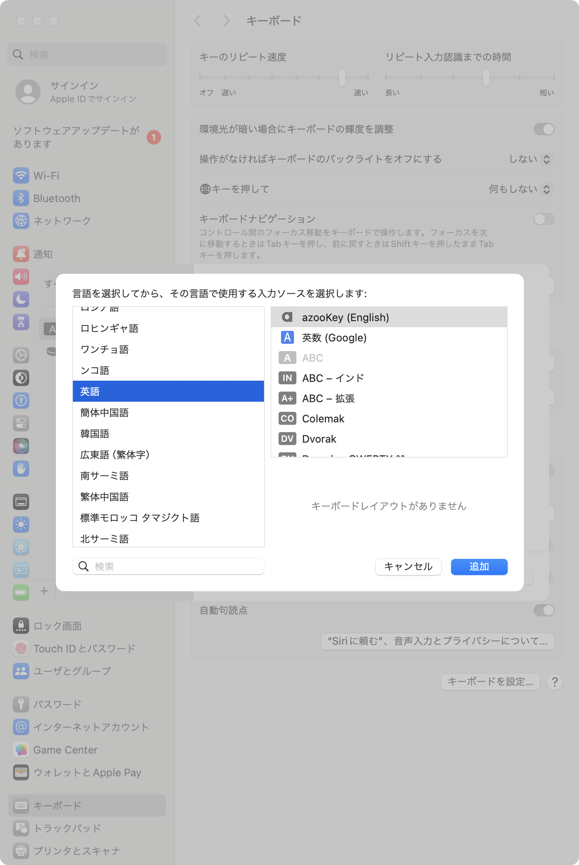Go back with the left chevron
The width and height of the screenshot is (579, 865).
[x=198, y=21]
